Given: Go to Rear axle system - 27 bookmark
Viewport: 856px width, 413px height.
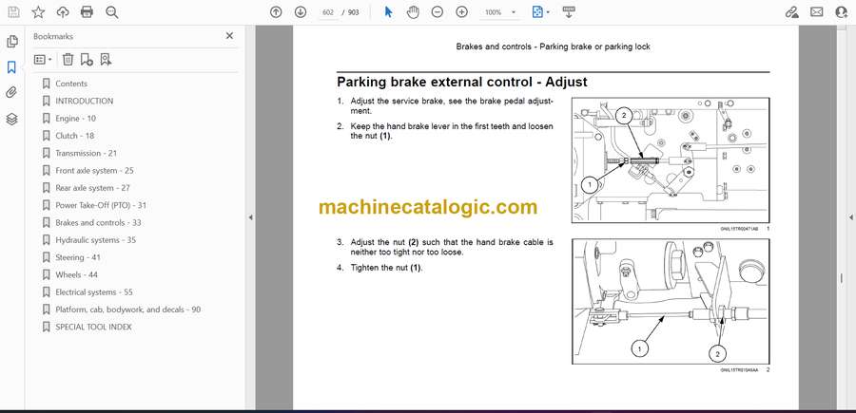Looking at the screenshot, I should point(92,188).
